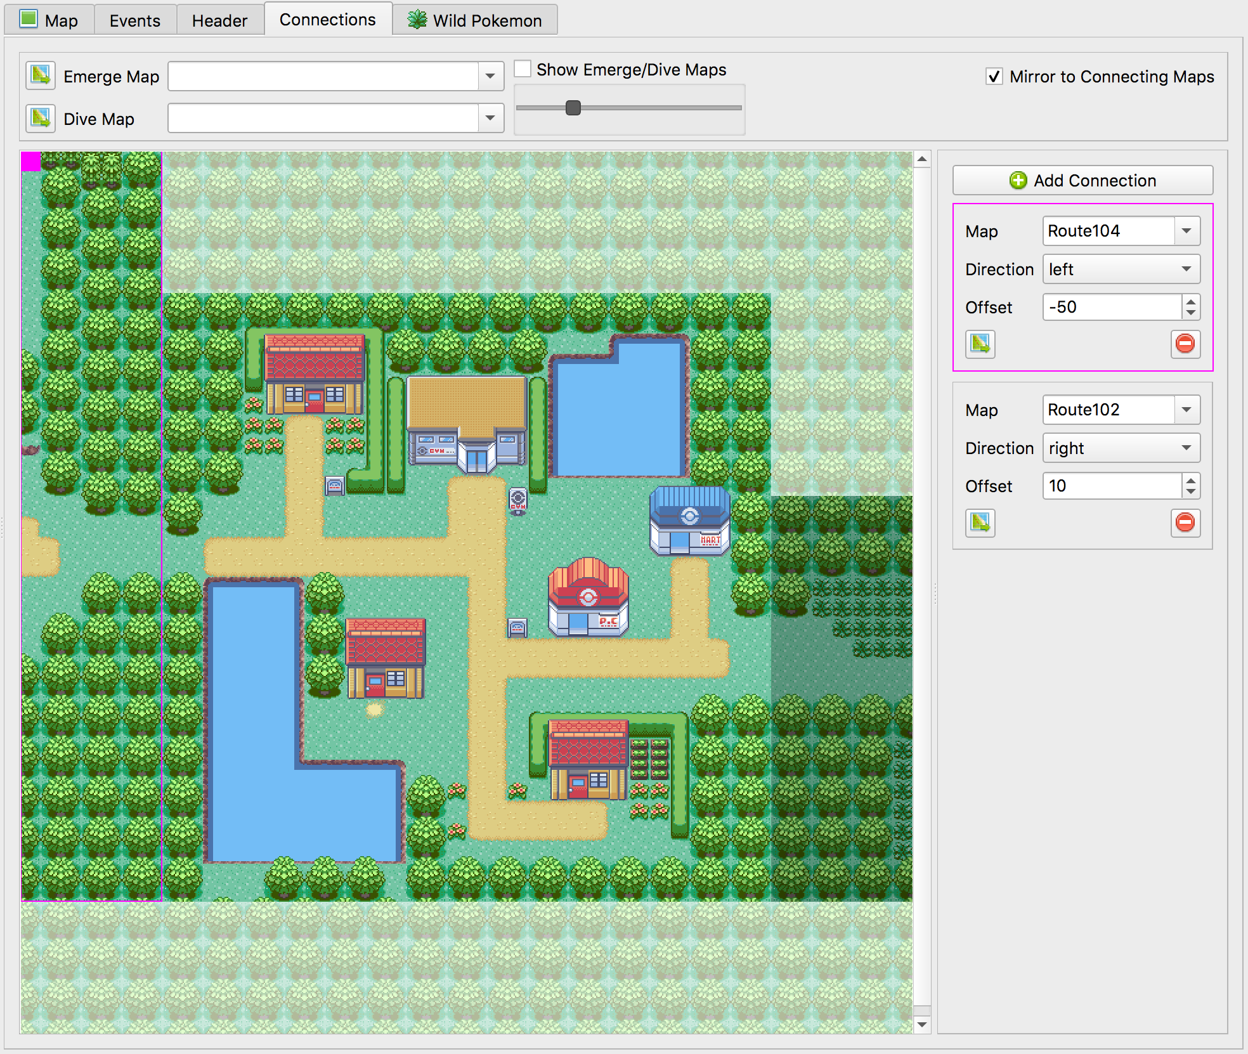Enable Show Emerge/Dive Maps checkbox

(523, 69)
